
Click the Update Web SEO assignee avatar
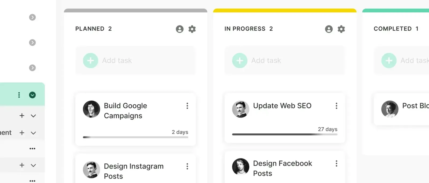(x=241, y=109)
